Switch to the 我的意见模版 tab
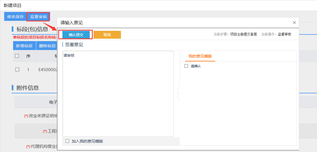 [200, 56]
